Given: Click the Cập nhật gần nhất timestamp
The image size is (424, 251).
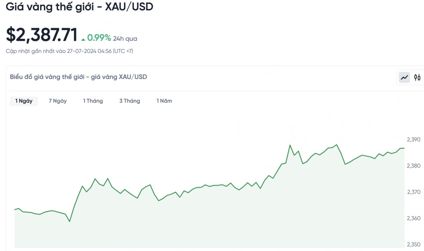Looking at the screenshot, I should (69, 51).
